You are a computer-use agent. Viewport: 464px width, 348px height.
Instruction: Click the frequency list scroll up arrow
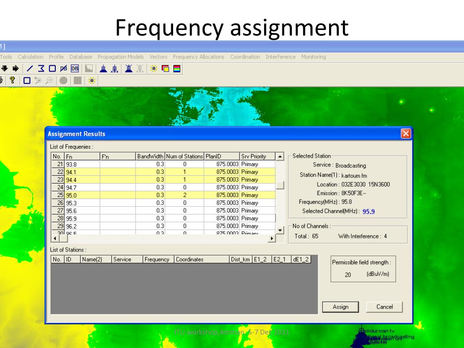tap(280, 156)
